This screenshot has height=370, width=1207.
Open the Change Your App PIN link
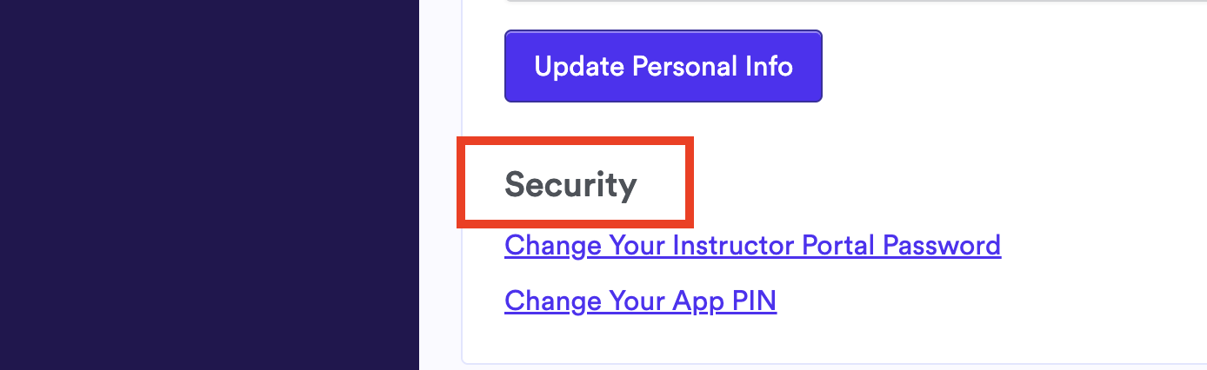(640, 301)
